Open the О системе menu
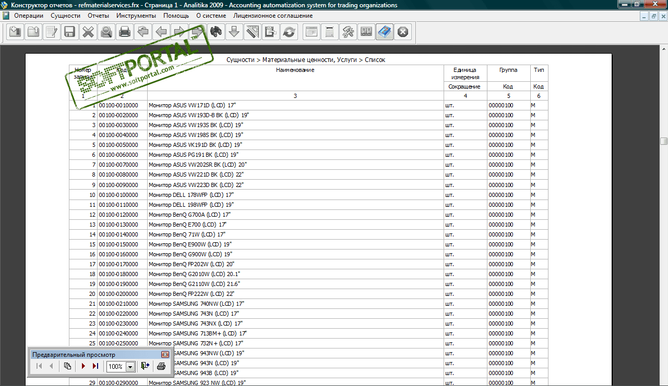668x386 pixels. point(211,16)
